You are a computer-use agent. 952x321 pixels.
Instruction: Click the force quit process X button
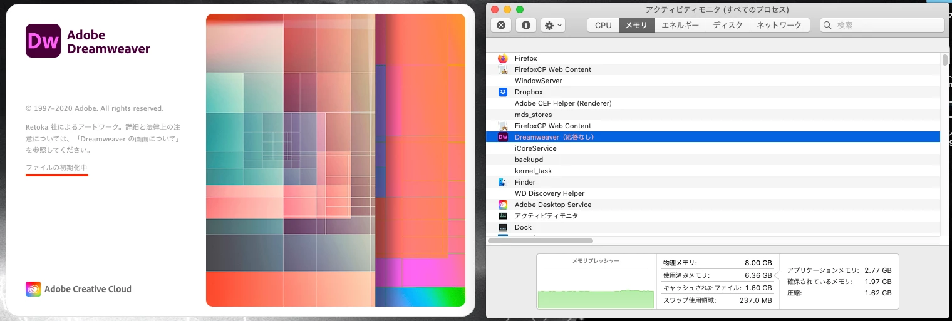pyautogui.click(x=500, y=25)
